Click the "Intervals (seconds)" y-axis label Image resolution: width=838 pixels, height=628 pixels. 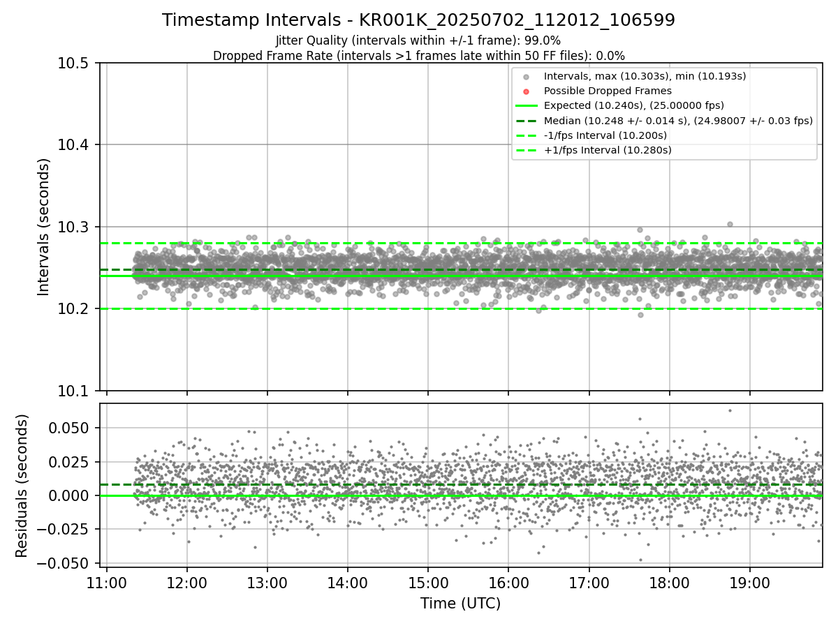tap(44, 227)
